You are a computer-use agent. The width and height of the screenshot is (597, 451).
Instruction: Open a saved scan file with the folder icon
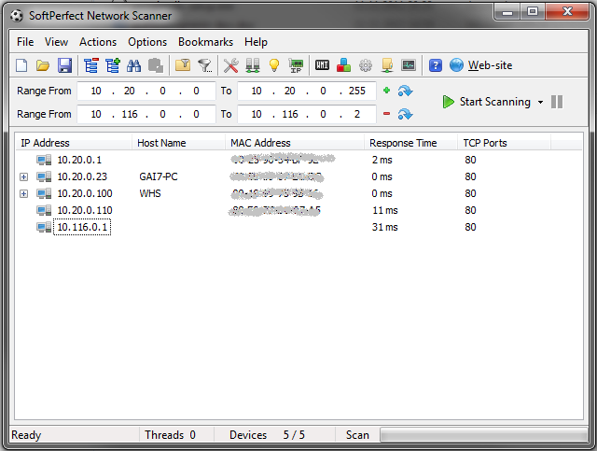click(43, 65)
